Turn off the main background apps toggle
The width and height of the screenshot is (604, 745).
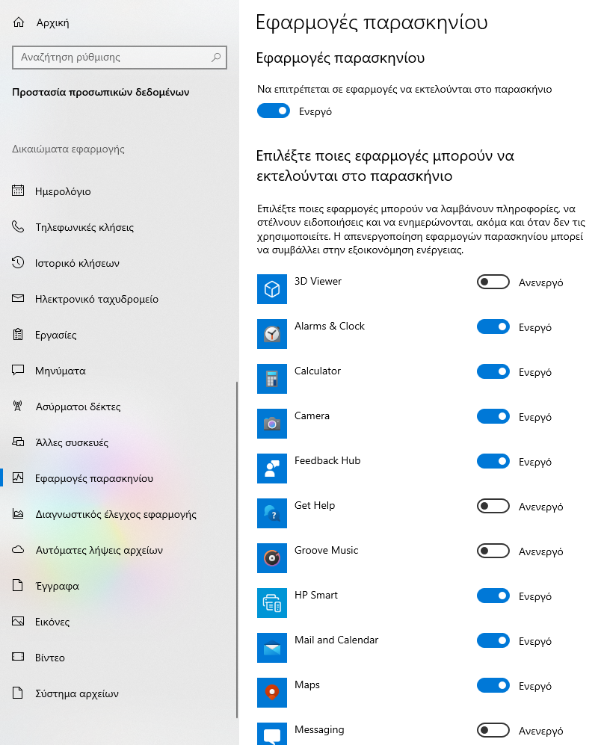click(x=274, y=111)
